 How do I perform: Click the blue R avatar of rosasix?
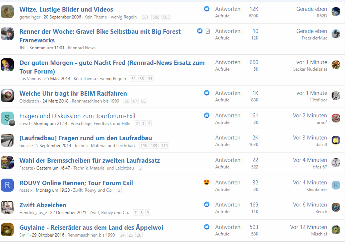[7, 185]
